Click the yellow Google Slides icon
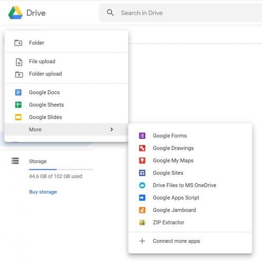262x264 pixels. [x=18, y=117]
